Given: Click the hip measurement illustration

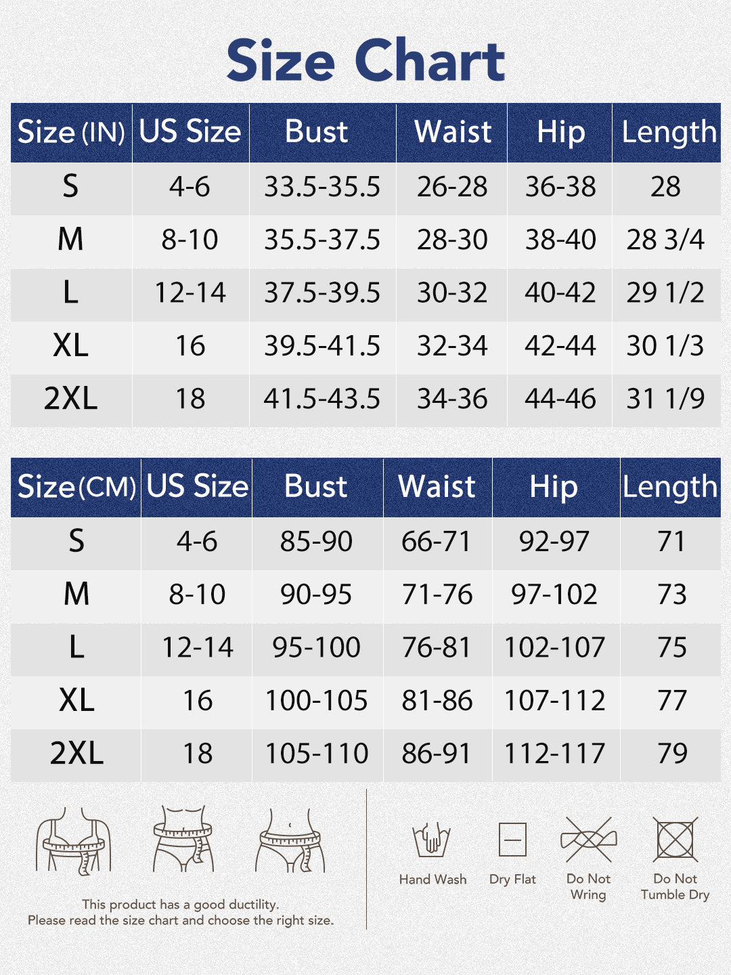Looking at the screenshot, I should 290,840.
